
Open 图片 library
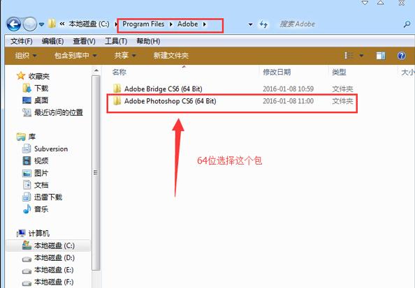(x=41, y=173)
